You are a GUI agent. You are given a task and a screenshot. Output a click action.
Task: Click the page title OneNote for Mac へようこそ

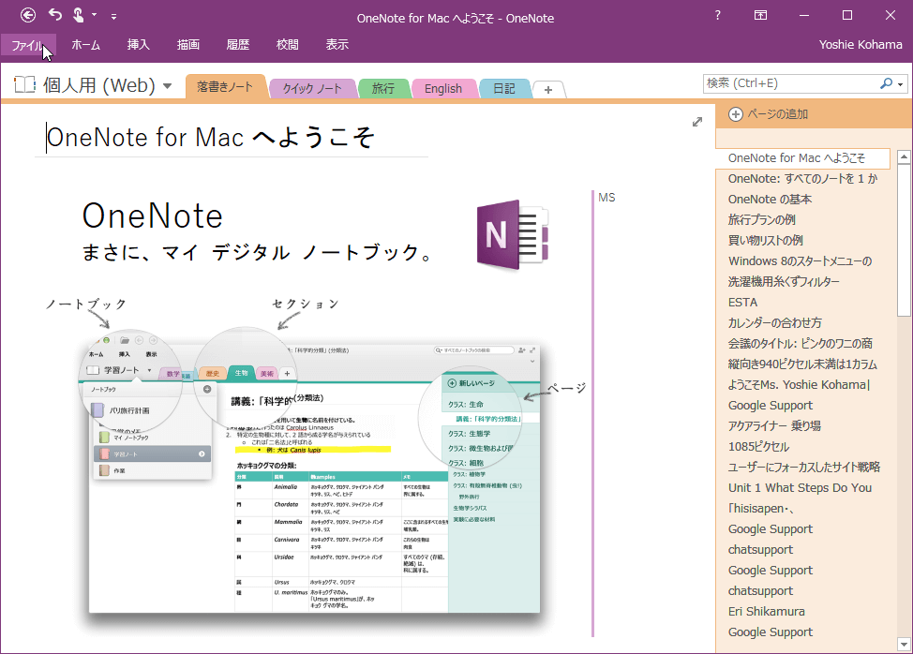point(210,138)
